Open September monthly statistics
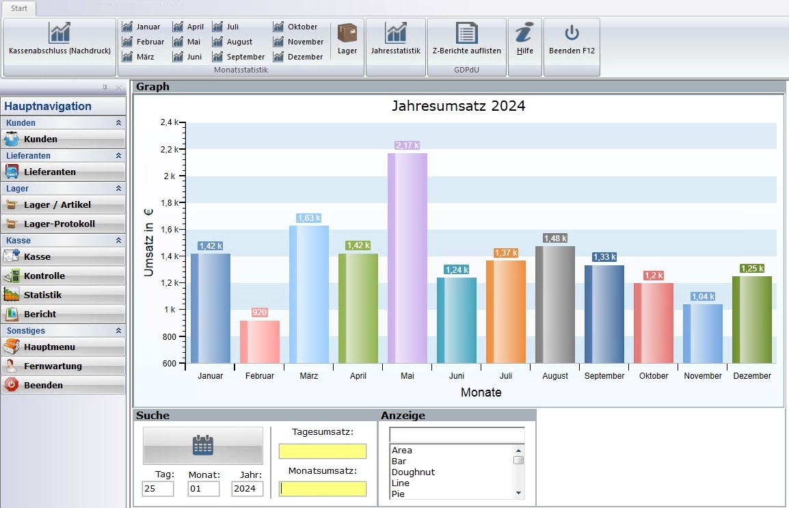The width and height of the screenshot is (789, 508). click(x=239, y=57)
